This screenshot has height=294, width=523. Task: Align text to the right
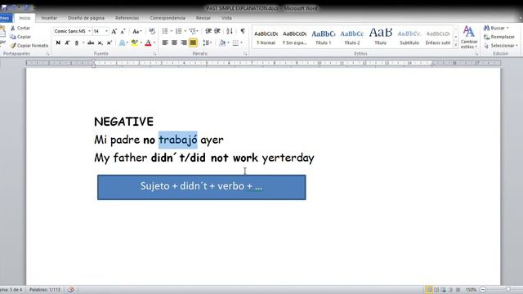183,42
